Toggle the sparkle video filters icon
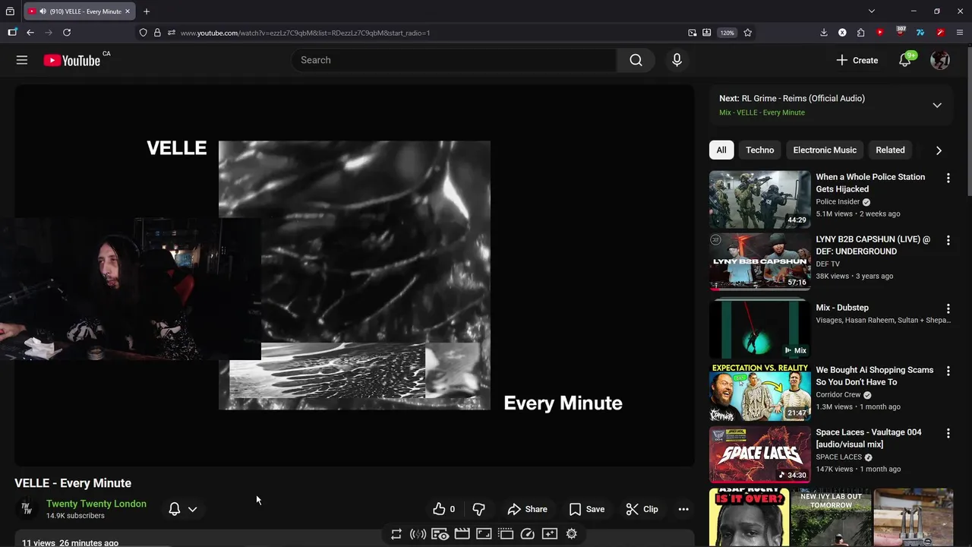 (x=550, y=534)
